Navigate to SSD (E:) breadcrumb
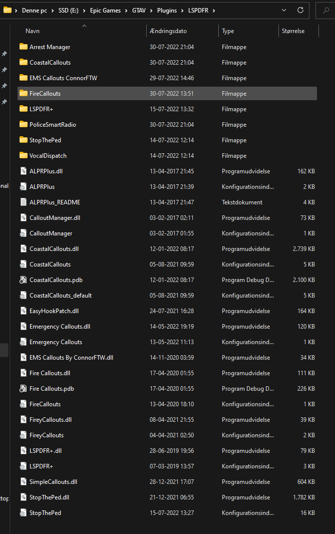This screenshot has width=335, height=534. 69,11
